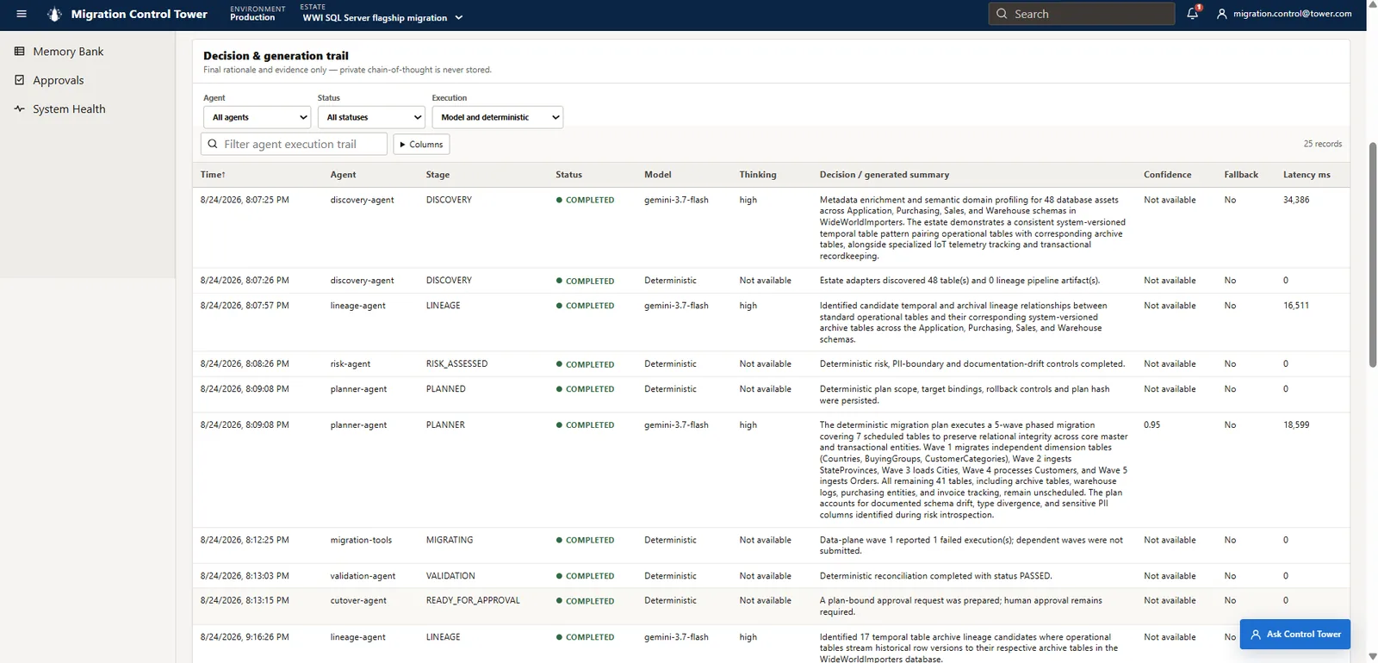Click the Approvals checkmark icon
The width and height of the screenshot is (1378, 663).
click(19, 80)
